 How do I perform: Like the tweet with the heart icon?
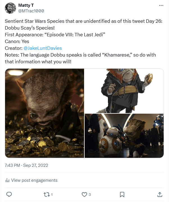coord(84,194)
